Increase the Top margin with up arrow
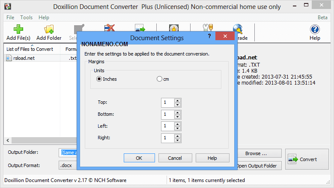Image resolution: width=334 pixels, height=188 pixels. tap(177, 100)
